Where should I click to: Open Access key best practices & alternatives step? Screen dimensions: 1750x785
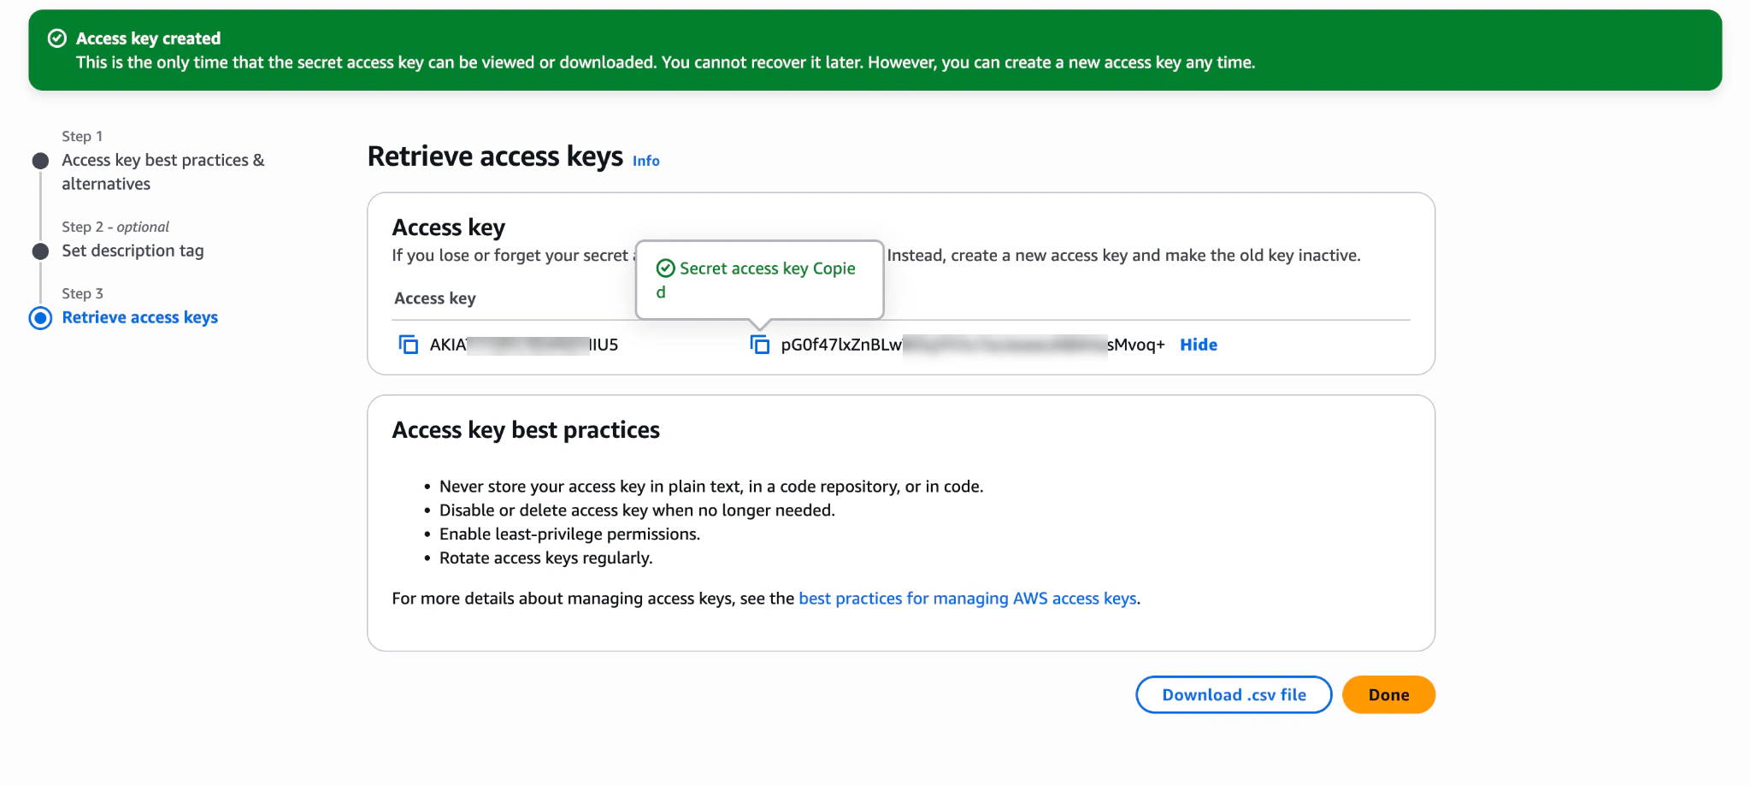pyautogui.click(x=162, y=171)
